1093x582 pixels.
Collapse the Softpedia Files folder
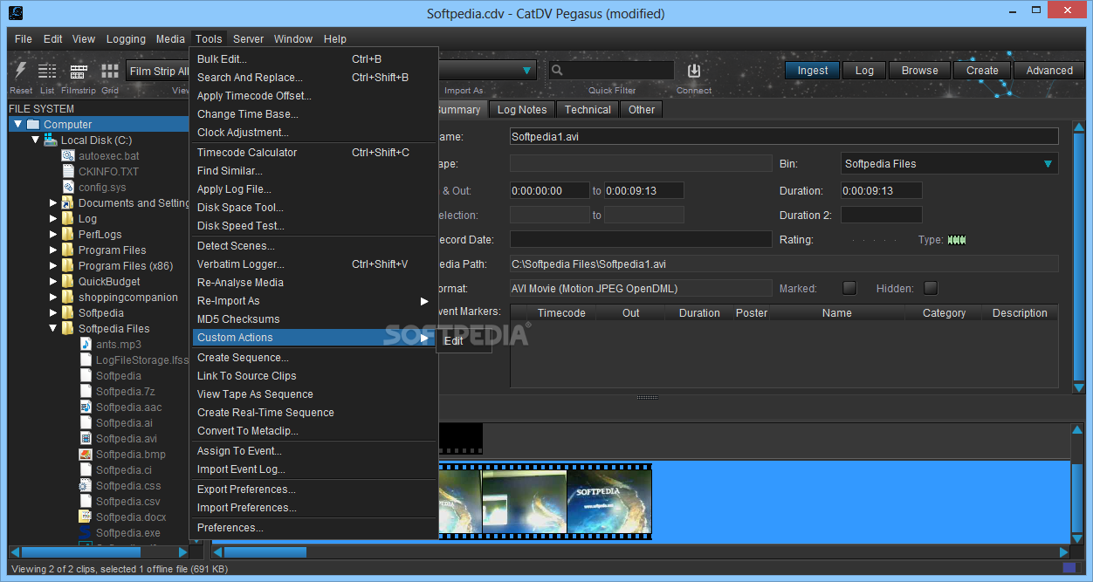[52, 328]
